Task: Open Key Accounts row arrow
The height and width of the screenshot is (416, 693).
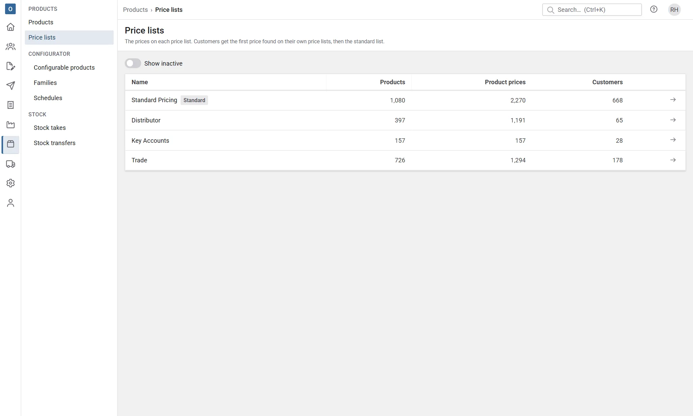Action: 673,140
